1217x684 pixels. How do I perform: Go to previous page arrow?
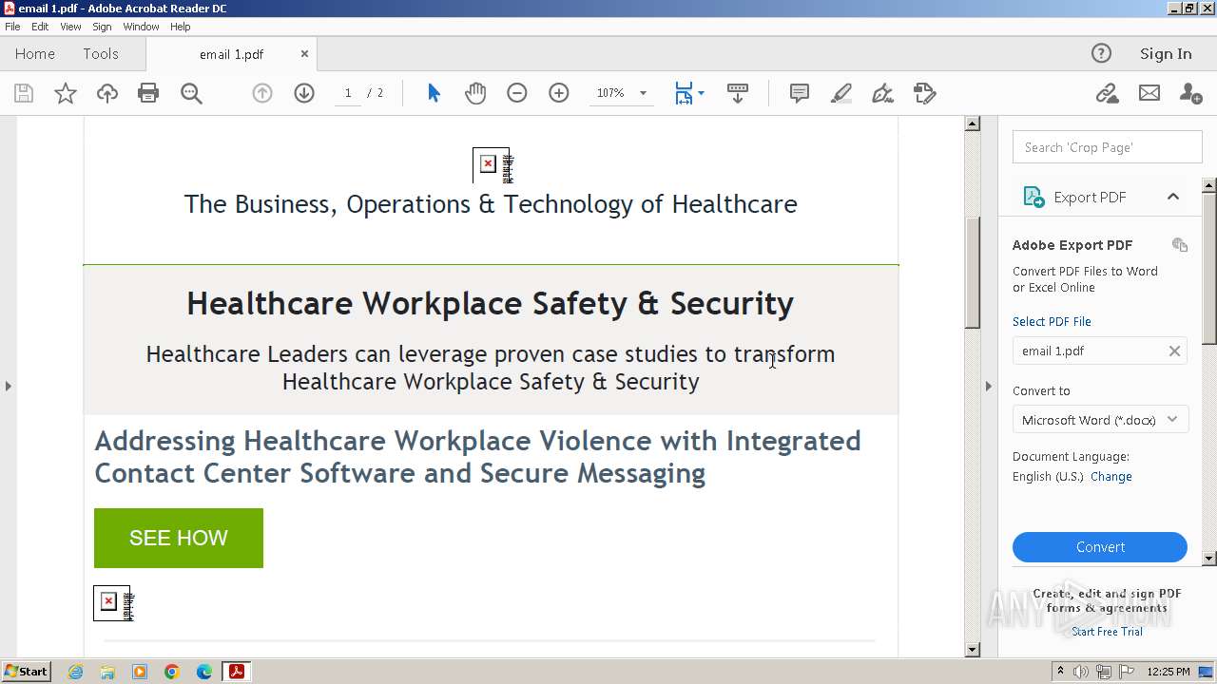(262, 93)
